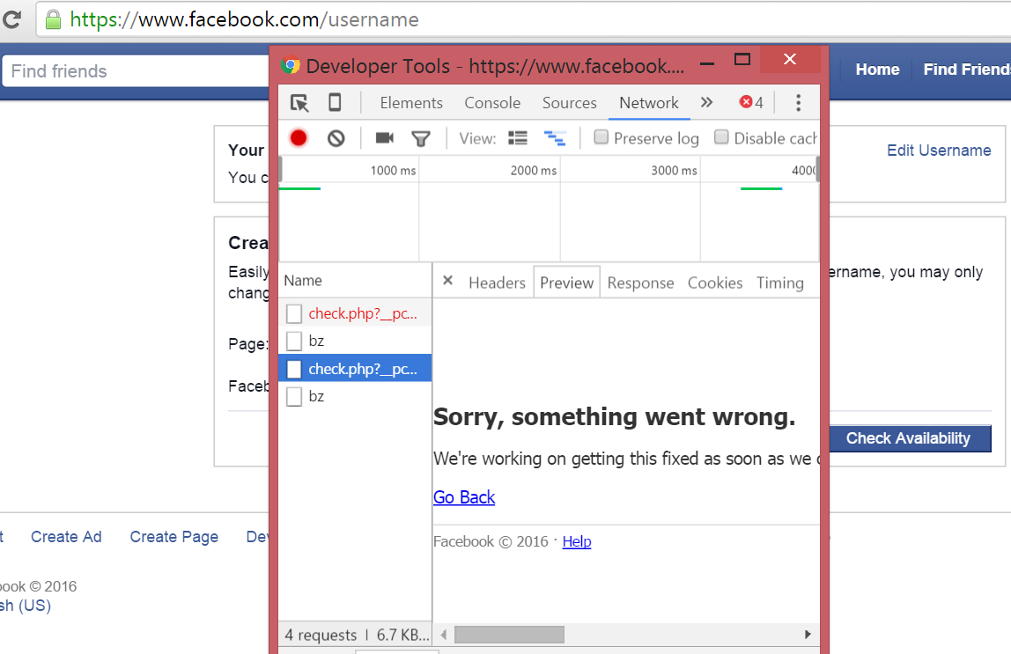
Task: Click the Chrome logo in DevTools title bar
Action: tap(291, 66)
